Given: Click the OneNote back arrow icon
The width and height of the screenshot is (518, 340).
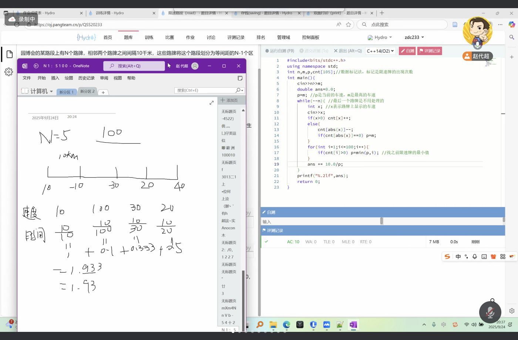Looking at the screenshot, I should tap(36, 66).
